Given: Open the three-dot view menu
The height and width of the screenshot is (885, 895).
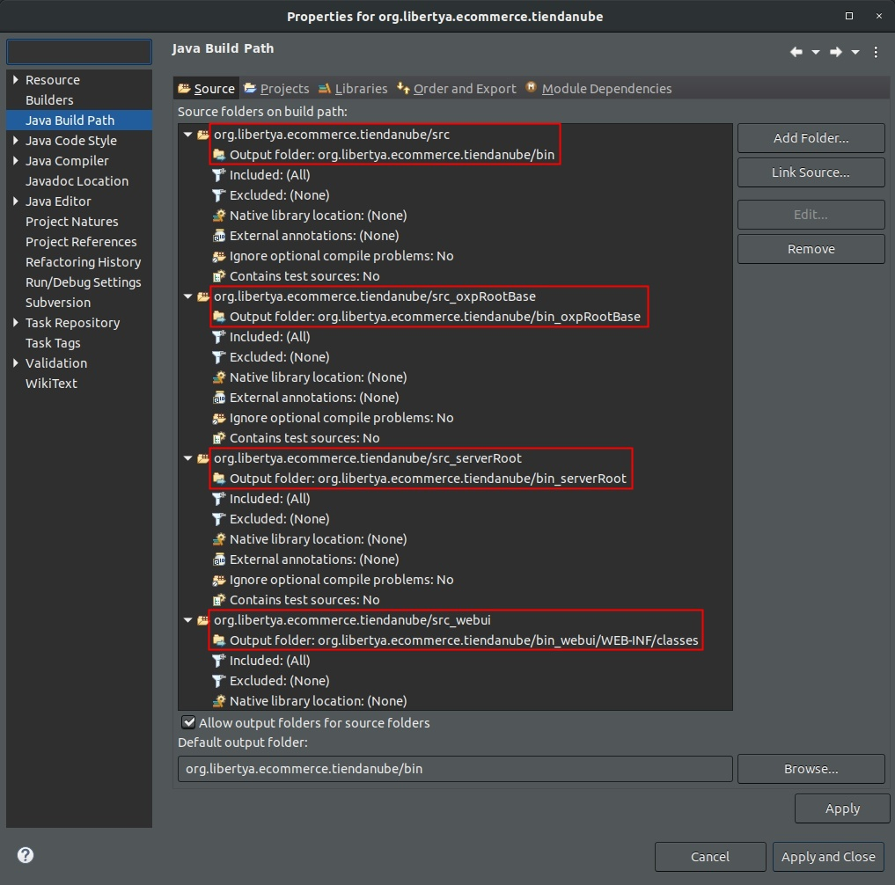Looking at the screenshot, I should pos(876,52).
